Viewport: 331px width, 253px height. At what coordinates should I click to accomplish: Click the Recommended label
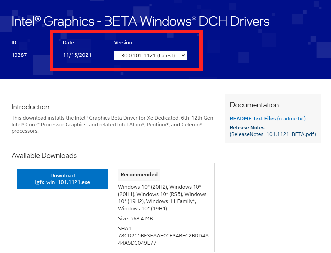[139, 174]
